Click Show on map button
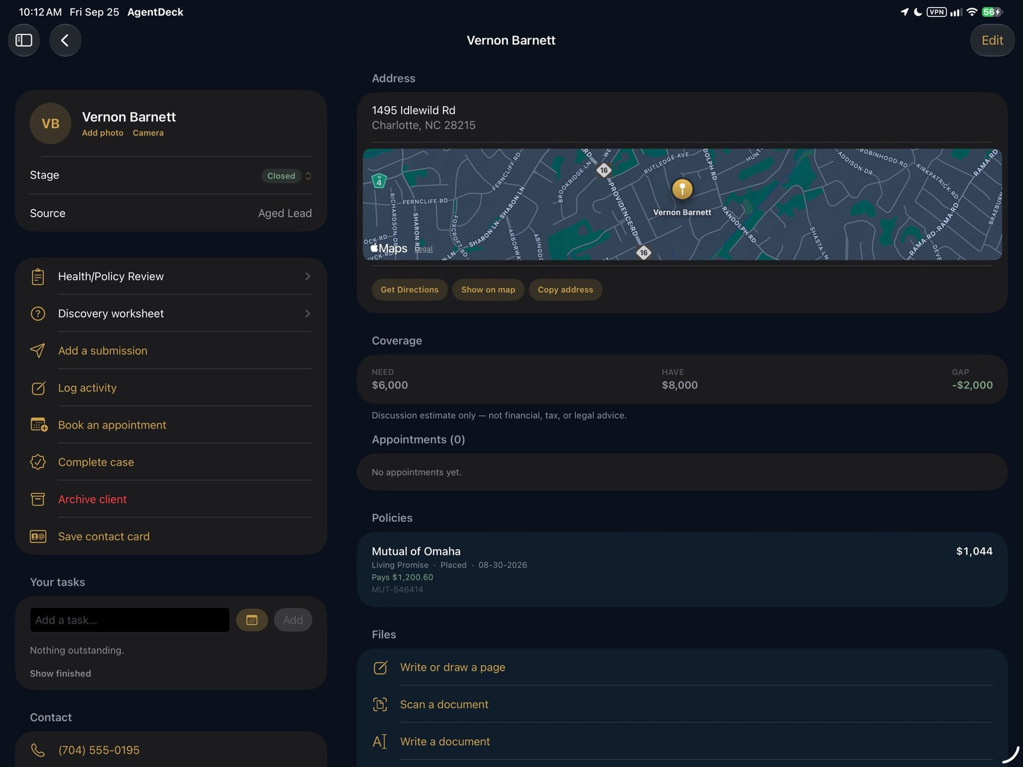 click(x=488, y=290)
